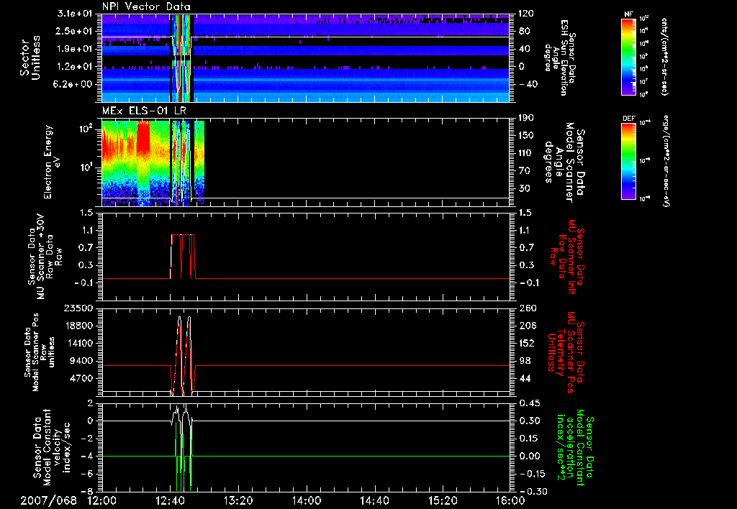This screenshot has width=737, height=509.
Task: Click the 'Sector Unitless' axis label
Action: click(x=30, y=58)
